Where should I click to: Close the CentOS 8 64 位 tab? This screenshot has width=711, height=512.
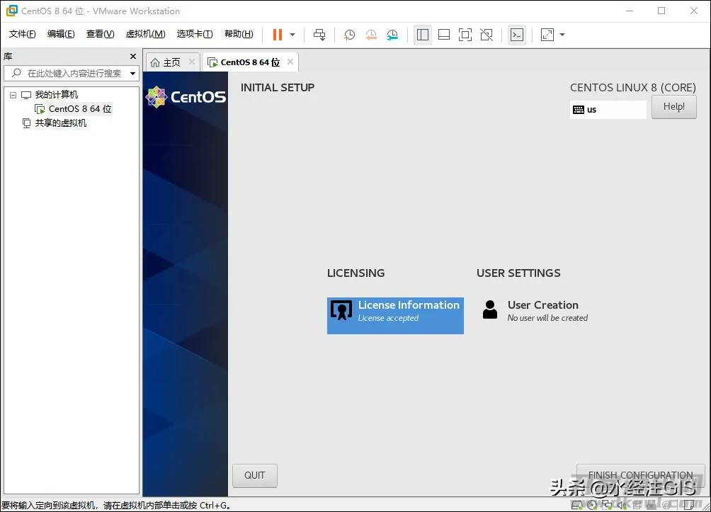point(290,62)
